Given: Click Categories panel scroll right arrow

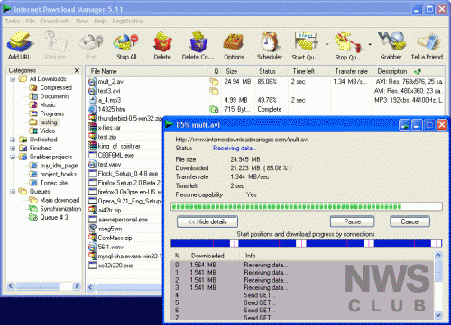Looking at the screenshot, I should [77, 286].
